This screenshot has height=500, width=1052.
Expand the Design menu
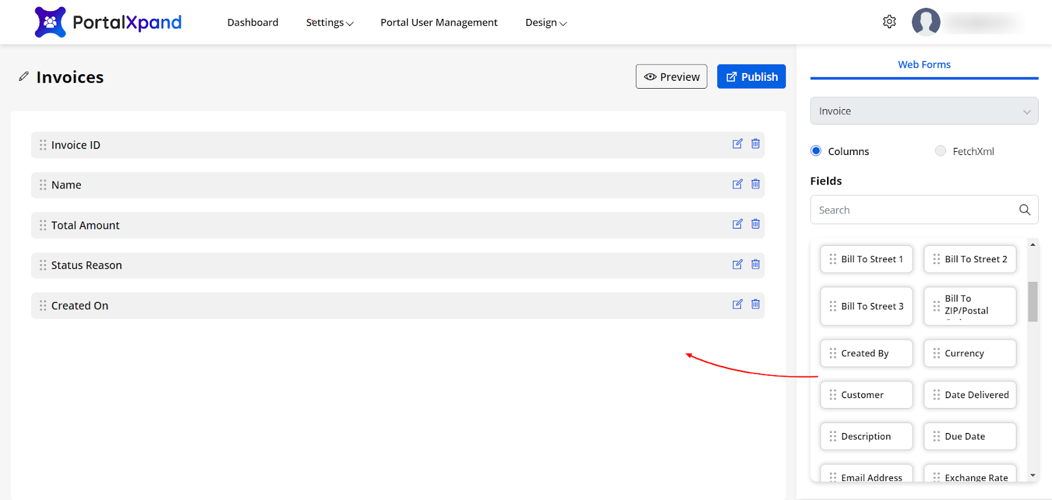coord(545,22)
